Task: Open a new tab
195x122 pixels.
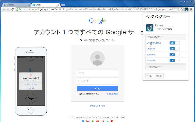Action: coord(63,5)
